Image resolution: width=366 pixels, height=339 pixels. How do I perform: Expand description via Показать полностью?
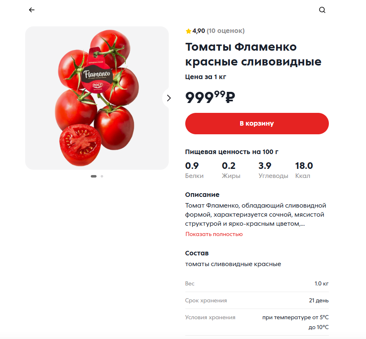pyautogui.click(x=214, y=234)
